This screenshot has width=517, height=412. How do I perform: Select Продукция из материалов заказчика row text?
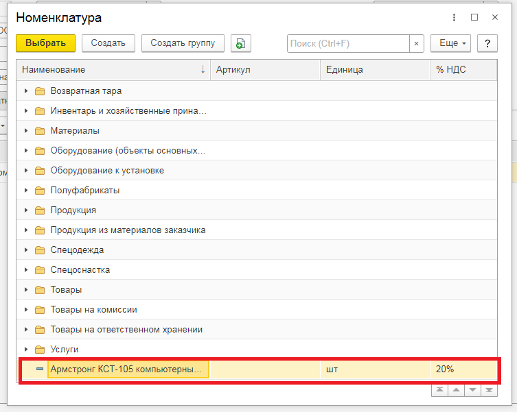(128, 230)
